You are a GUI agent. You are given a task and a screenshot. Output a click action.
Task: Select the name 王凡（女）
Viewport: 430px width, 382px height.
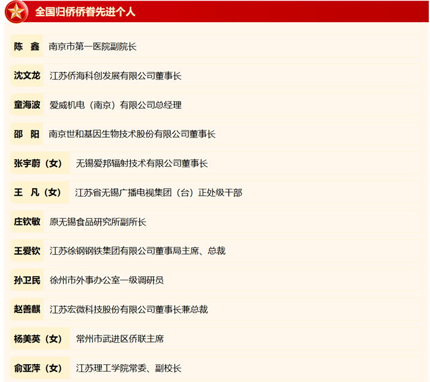click(x=38, y=193)
